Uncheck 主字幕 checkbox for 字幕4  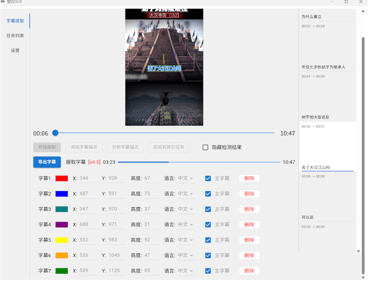[208, 225]
